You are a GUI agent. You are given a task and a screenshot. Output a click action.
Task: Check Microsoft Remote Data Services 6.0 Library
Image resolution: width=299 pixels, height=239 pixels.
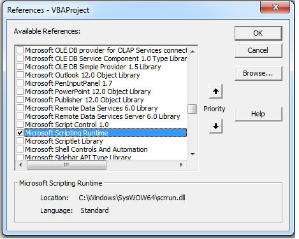20,108
